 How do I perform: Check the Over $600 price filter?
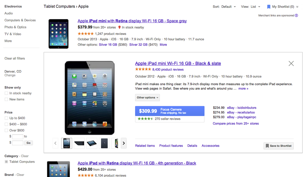[x=6, y=131]
